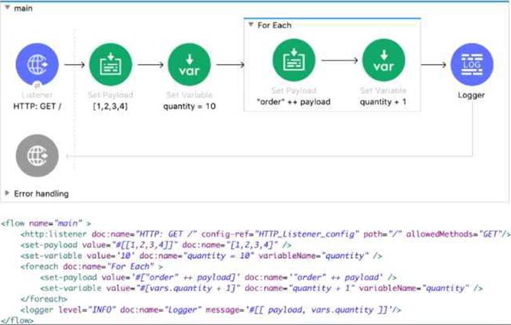
Task: Click the first Set Payload icon outside For Each
Action: pos(110,65)
